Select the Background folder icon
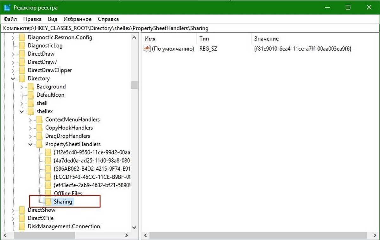380x240 pixels. tap(31, 87)
